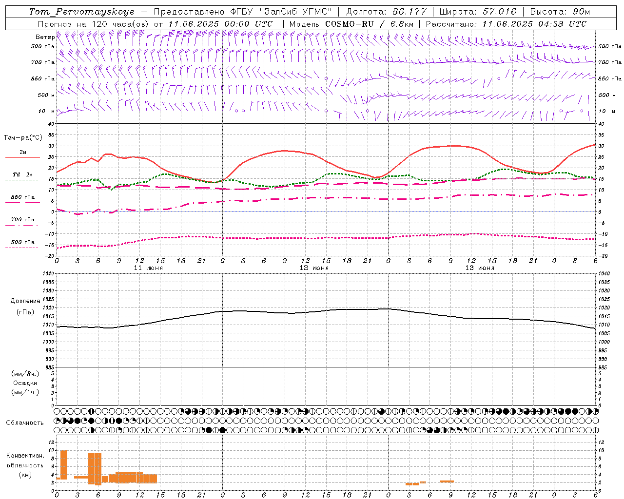
Task: Click the (мм/1ч.) precipitation unit label
Action: tap(25, 392)
